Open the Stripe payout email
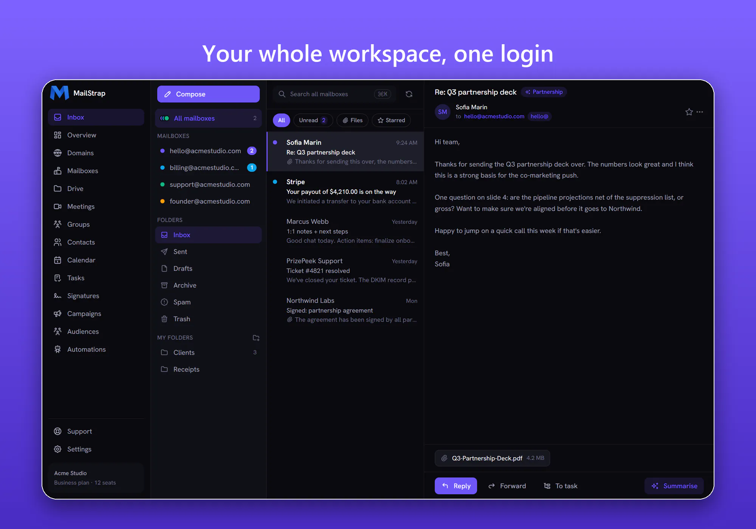756x529 pixels. point(345,191)
